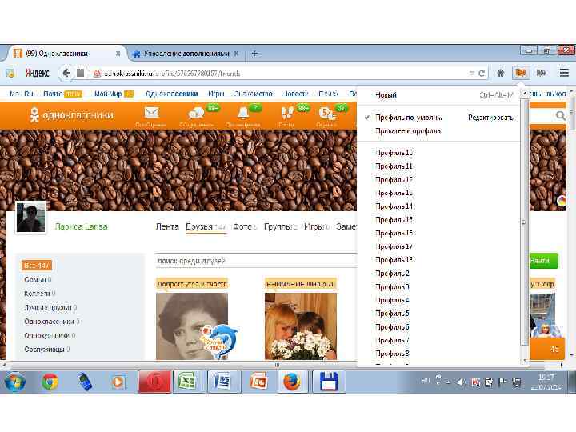Open new tab with plus button

click(x=254, y=54)
